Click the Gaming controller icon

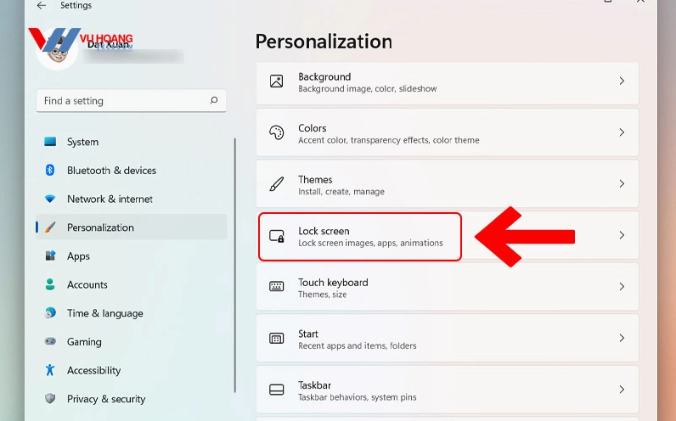point(50,342)
